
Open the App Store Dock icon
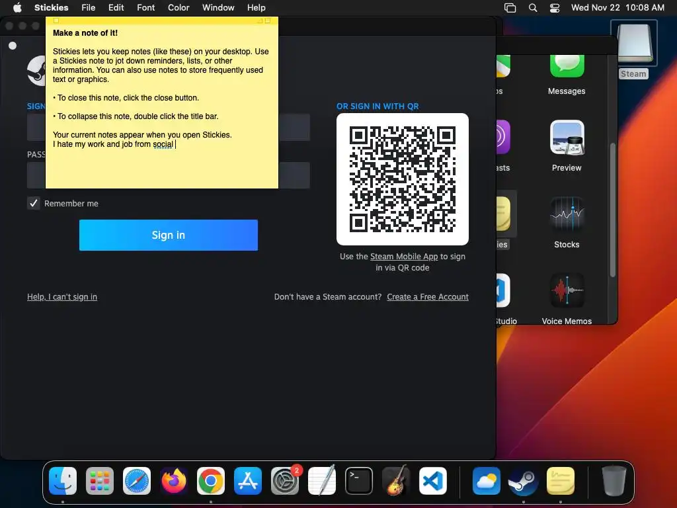[x=248, y=481]
